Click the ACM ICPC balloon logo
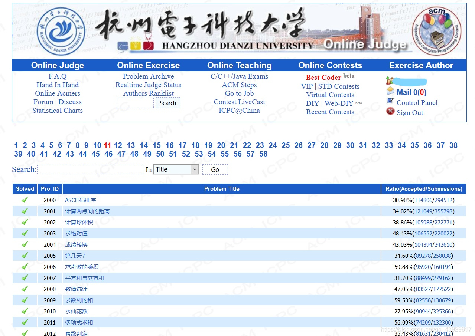The image size is (475, 336). pyautogui.click(x=437, y=30)
